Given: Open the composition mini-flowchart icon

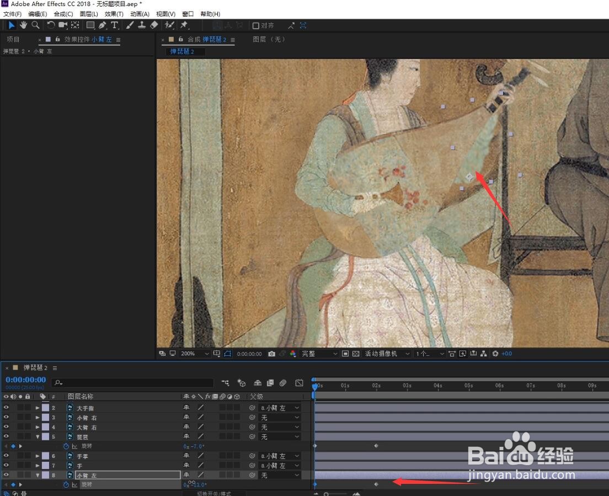Looking at the screenshot, I should pyautogui.click(x=225, y=382).
